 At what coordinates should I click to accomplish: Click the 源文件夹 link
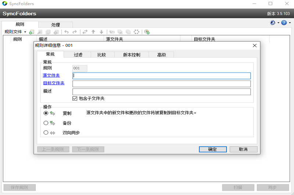point(51,75)
